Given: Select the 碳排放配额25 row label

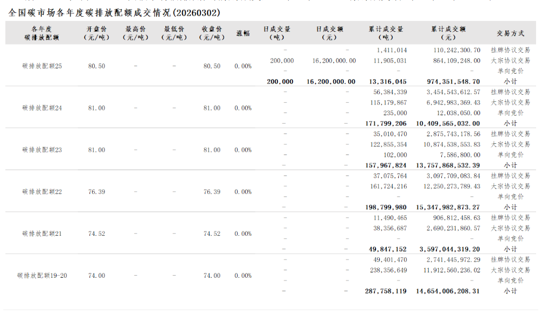Looking at the screenshot, I should point(42,66).
